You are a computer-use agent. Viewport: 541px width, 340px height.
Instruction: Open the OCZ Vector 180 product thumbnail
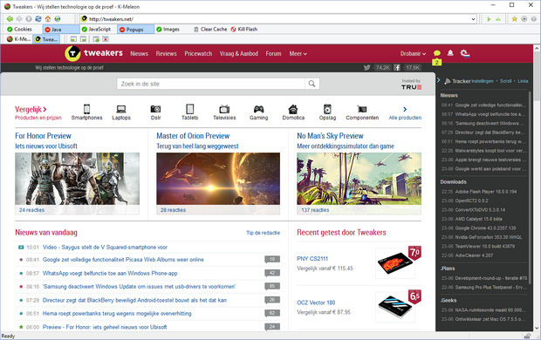click(395, 306)
